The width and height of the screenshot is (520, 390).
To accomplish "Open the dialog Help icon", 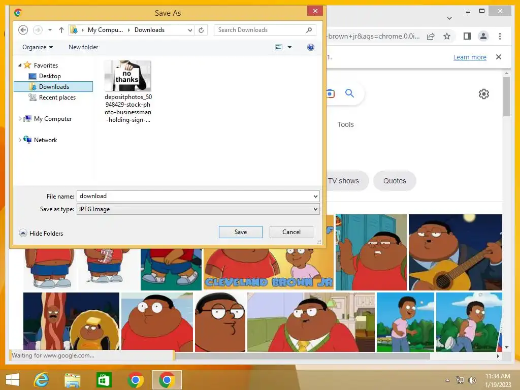I will (311, 47).
